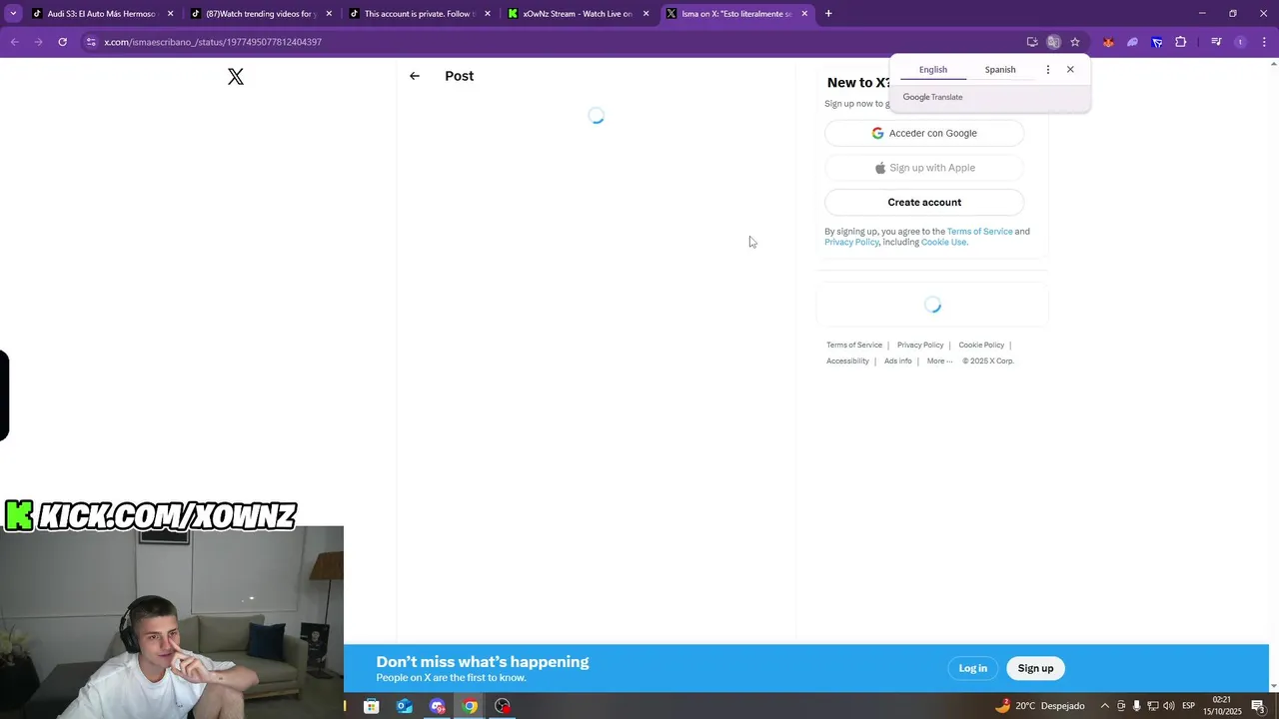This screenshot has height=719, width=1279.
Task: Close the Isma on X tab
Action: [x=804, y=14]
